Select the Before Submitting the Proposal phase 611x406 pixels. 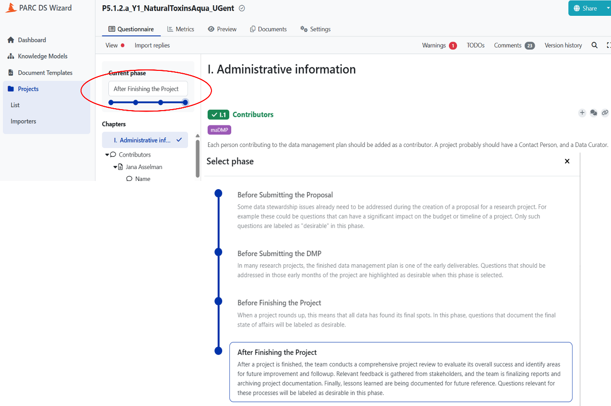285,195
